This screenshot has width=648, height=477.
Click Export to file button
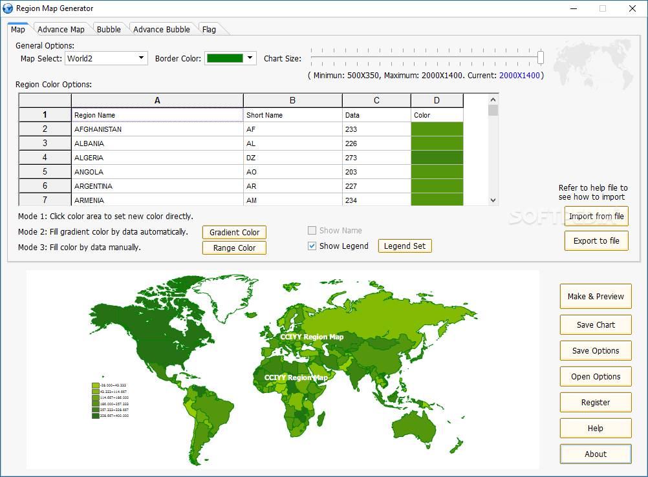click(596, 241)
